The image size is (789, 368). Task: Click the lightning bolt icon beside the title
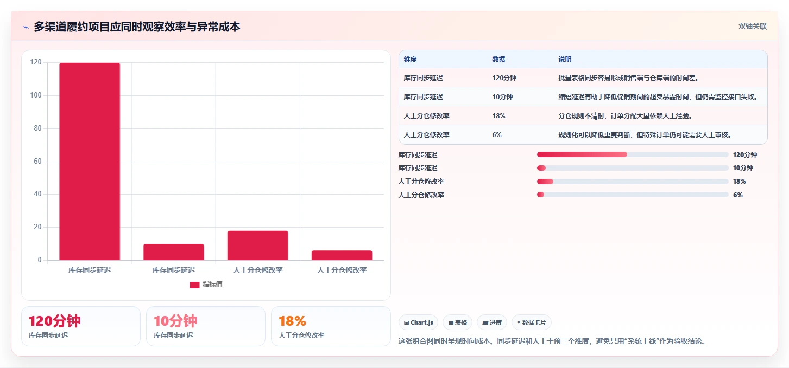(x=26, y=27)
